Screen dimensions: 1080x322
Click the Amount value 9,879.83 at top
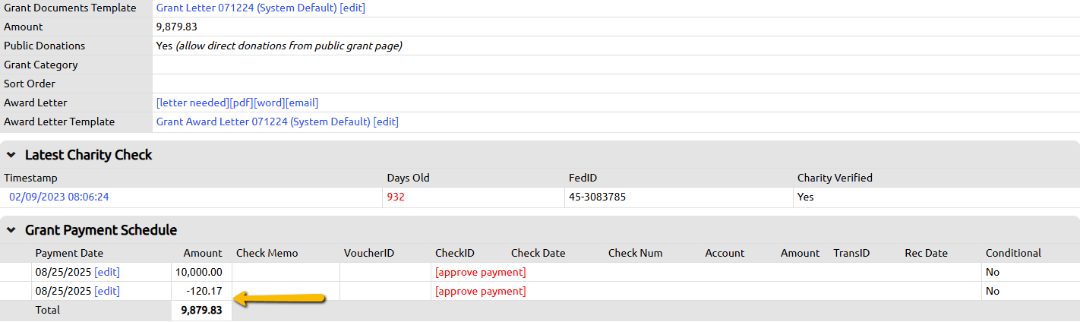[x=176, y=27]
